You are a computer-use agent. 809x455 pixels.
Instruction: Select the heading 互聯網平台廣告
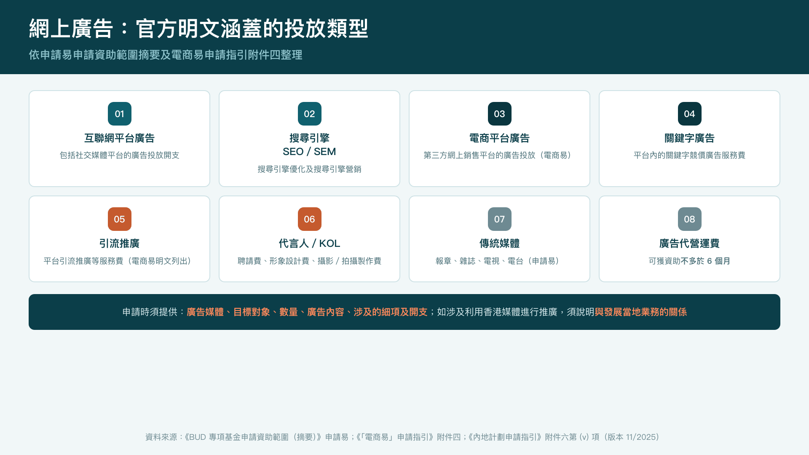point(119,138)
